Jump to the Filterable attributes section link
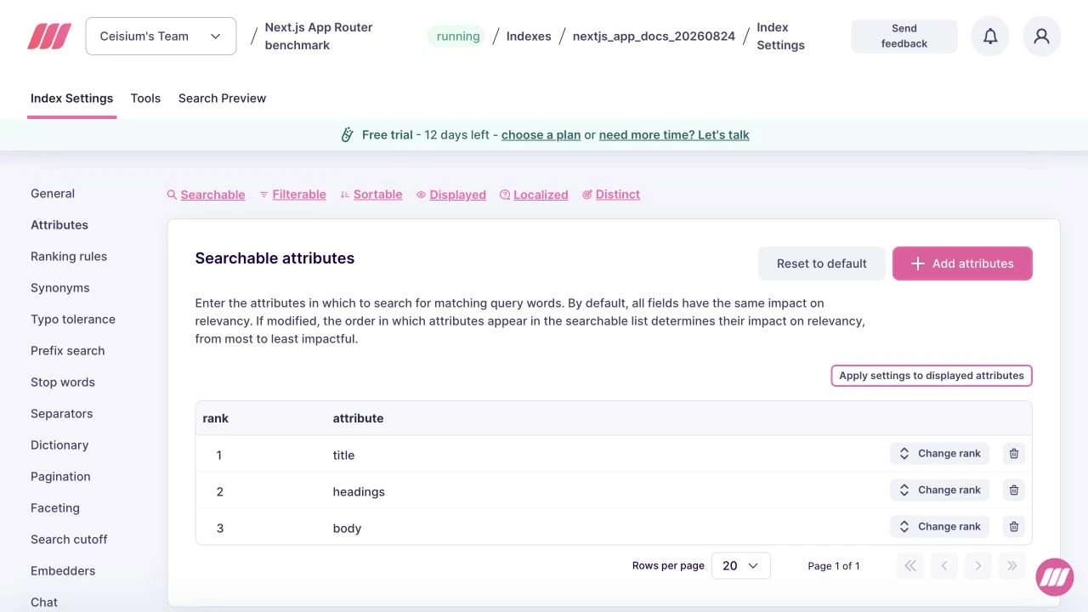The height and width of the screenshot is (612, 1088). click(292, 195)
